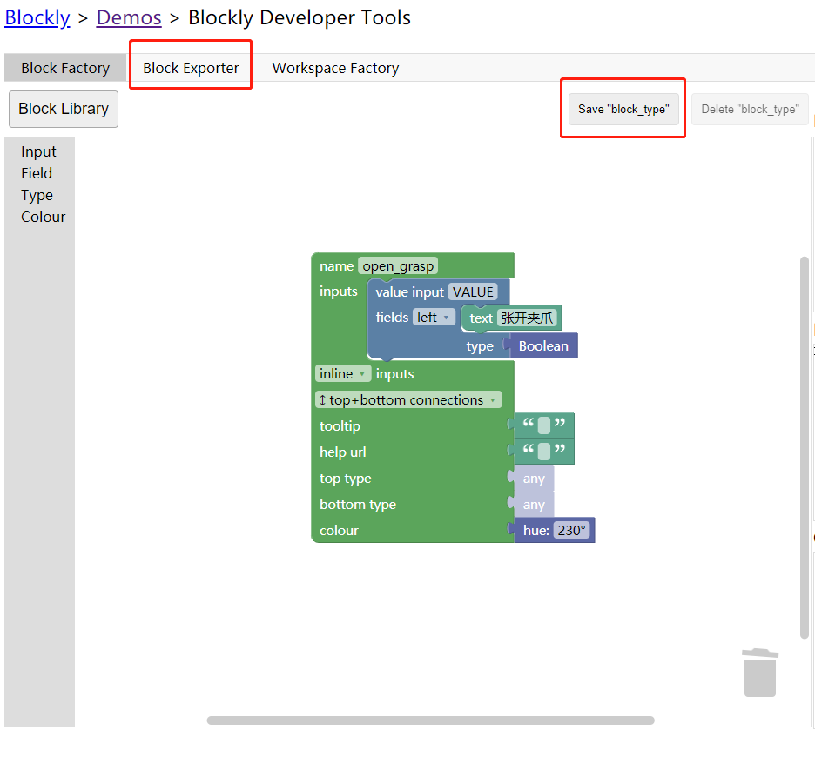Open the Block Exporter tab
Image resolution: width=815 pixels, height=757 pixels.
coord(191,68)
